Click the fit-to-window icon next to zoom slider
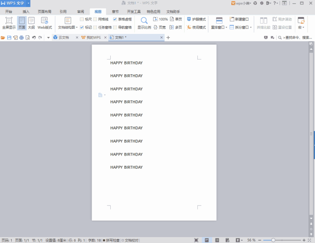The image size is (315, 243). (x=310, y=240)
